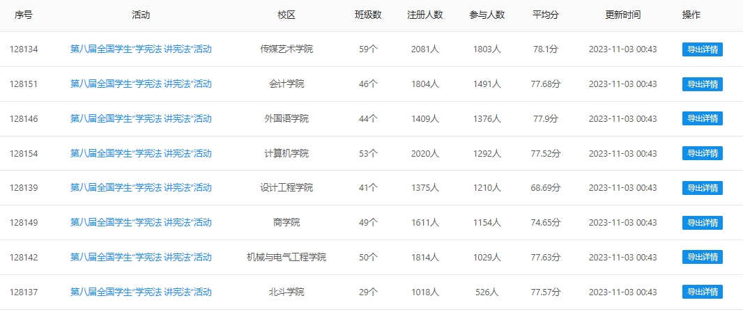
Task: Click the 校区 column header
Action: tap(286, 15)
